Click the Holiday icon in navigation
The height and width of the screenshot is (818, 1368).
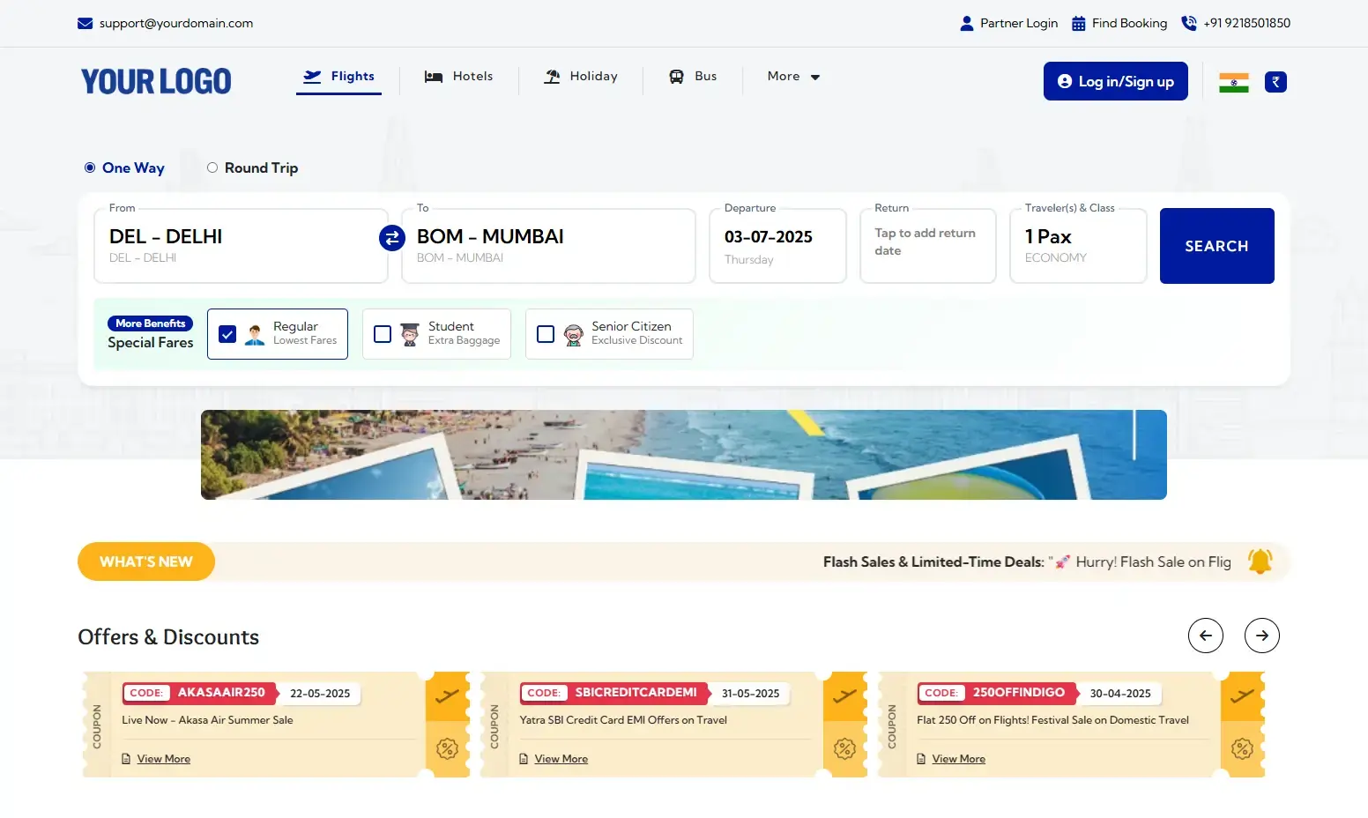[x=553, y=77]
